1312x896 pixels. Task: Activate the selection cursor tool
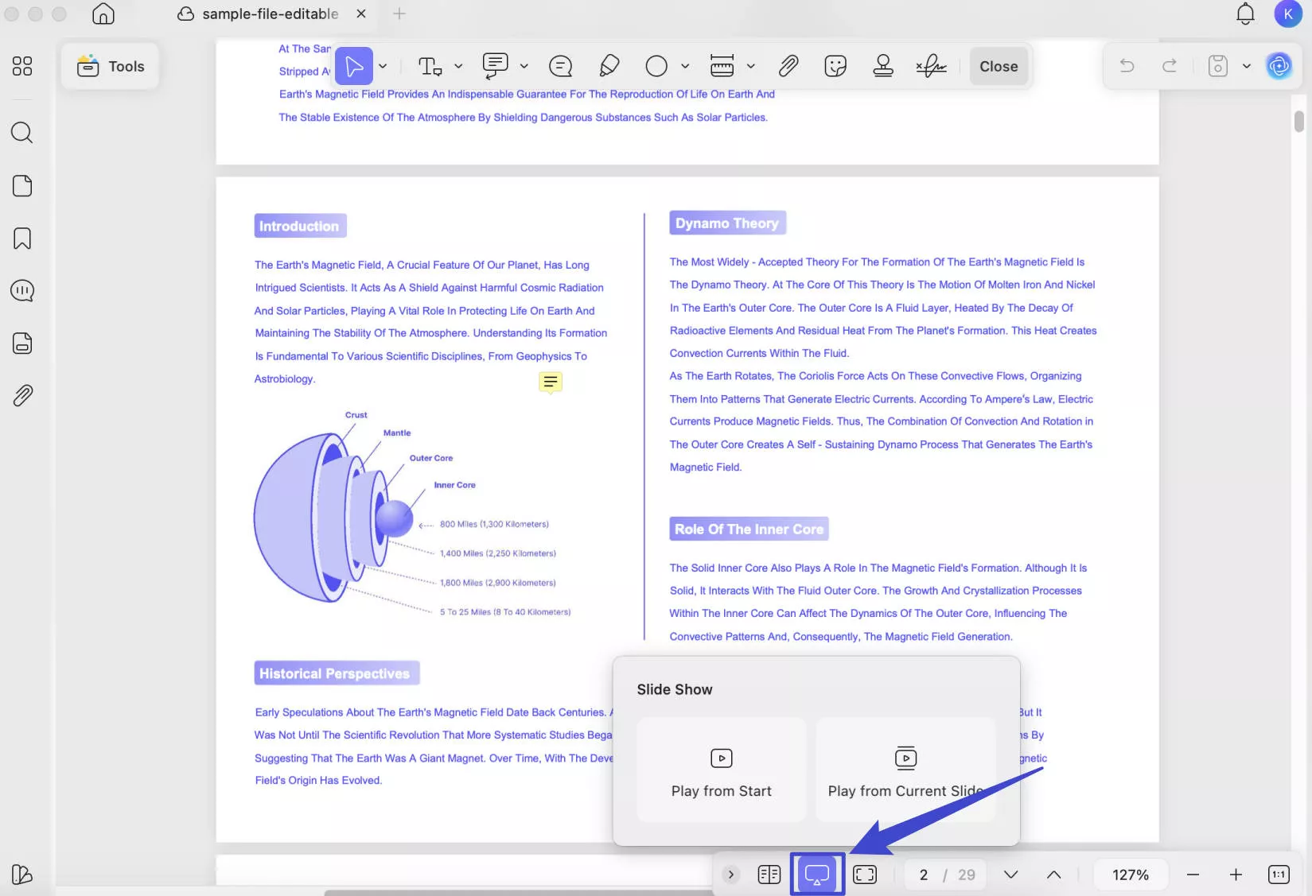click(354, 66)
